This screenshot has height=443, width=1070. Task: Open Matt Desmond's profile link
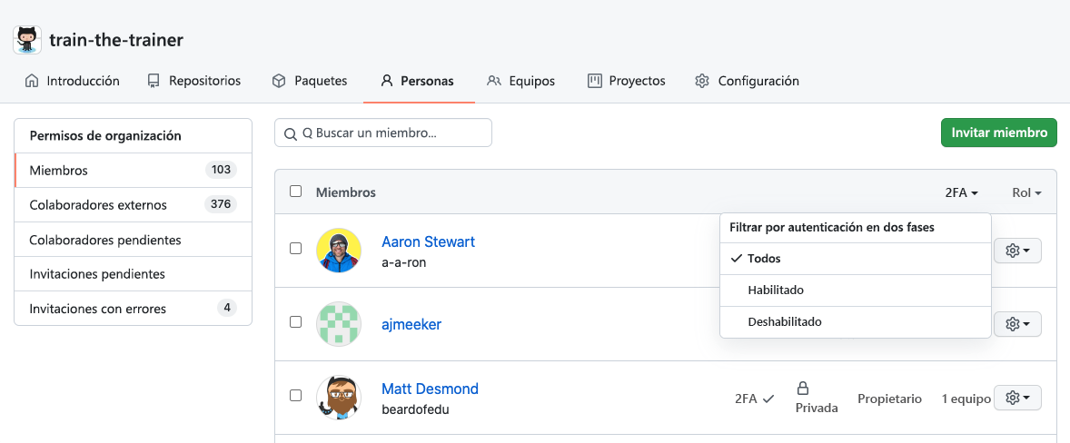[x=430, y=389]
